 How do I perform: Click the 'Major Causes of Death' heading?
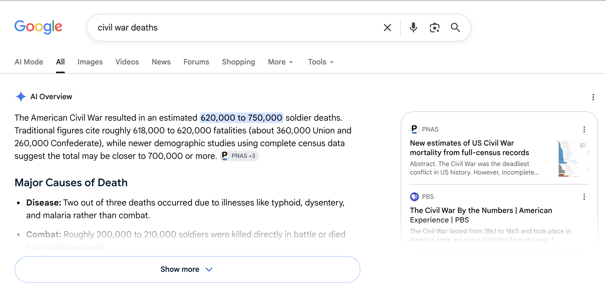[x=71, y=183]
